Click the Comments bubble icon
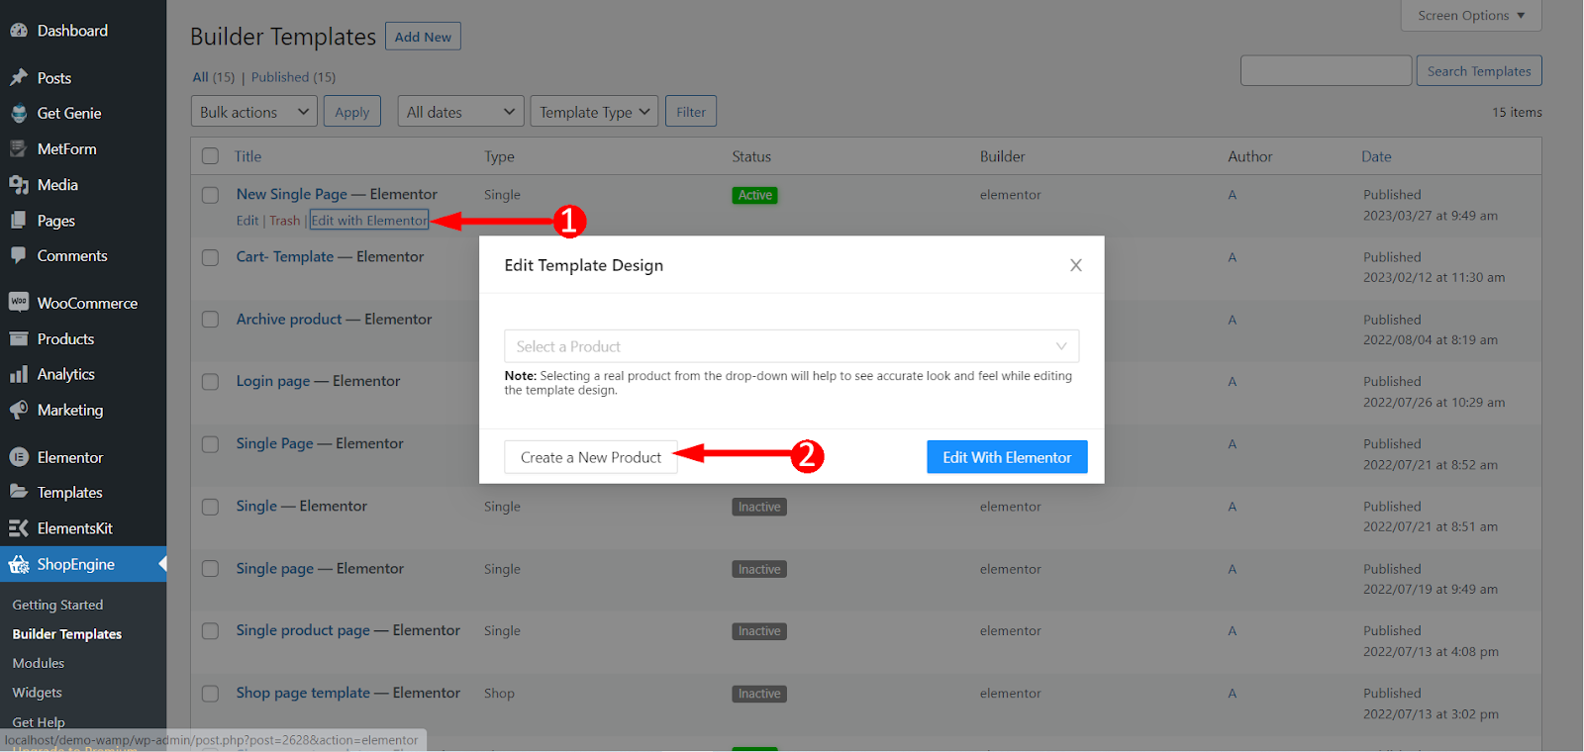 coord(19,255)
